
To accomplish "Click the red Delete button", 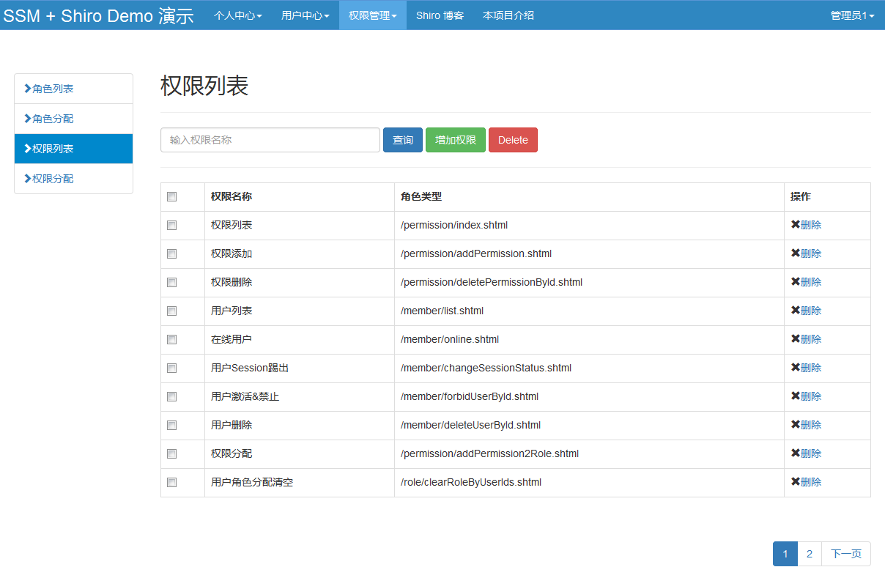I will coord(513,140).
